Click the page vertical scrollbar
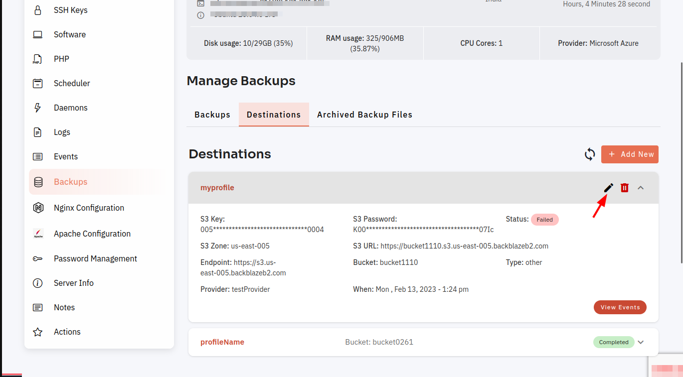This screenshot has height=377, width=683. 681,162
